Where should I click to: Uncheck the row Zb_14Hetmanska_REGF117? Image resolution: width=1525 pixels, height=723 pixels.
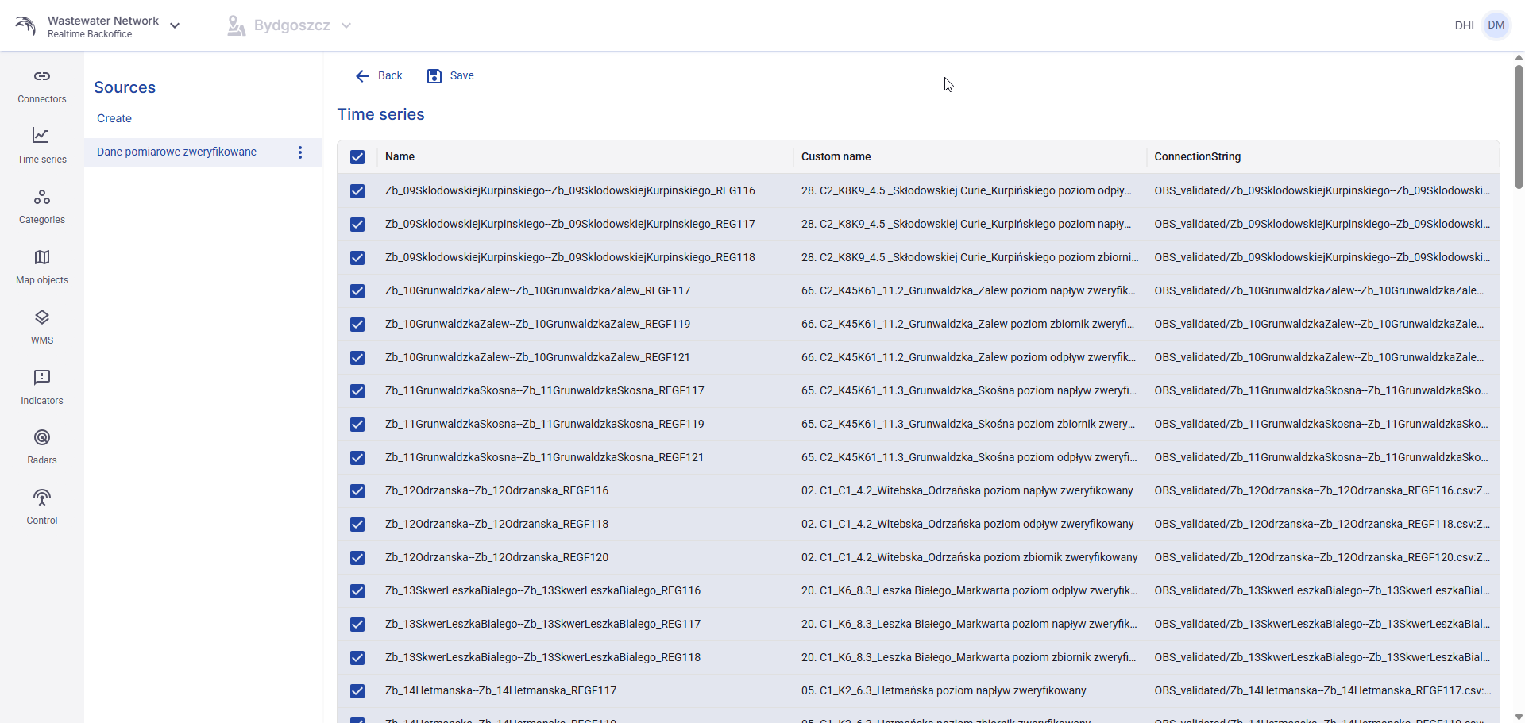pos(357,691)
